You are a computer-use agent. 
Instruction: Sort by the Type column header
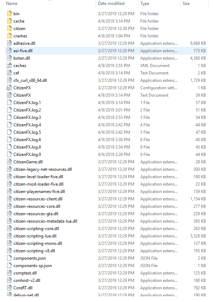pyautogui.click(x=145, y=4)
